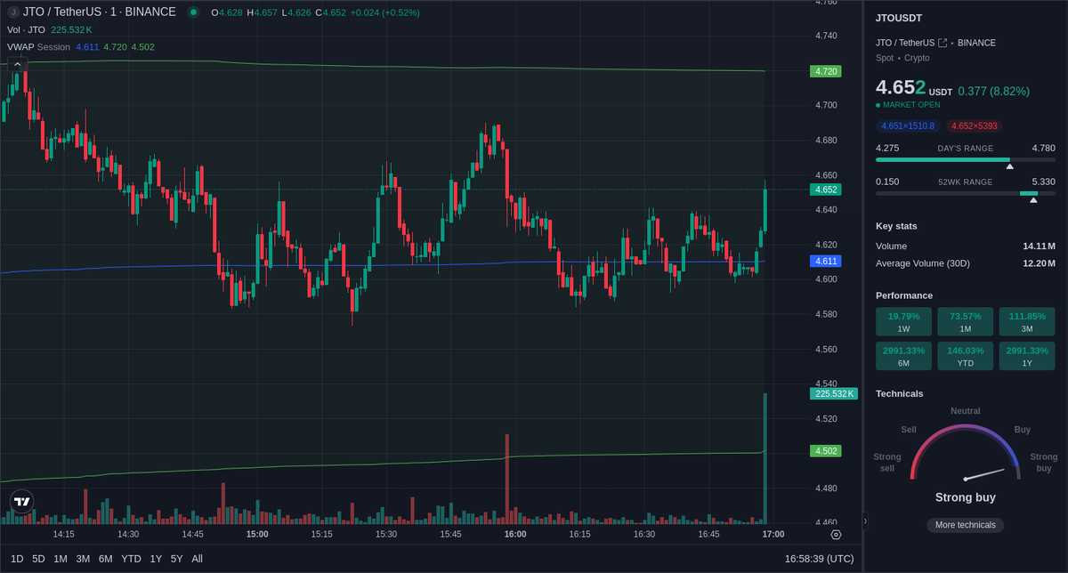This screenshot has width=1068, height=573.
Task: Click the JTO symbol logo icon
Action: tap(13, 12)
